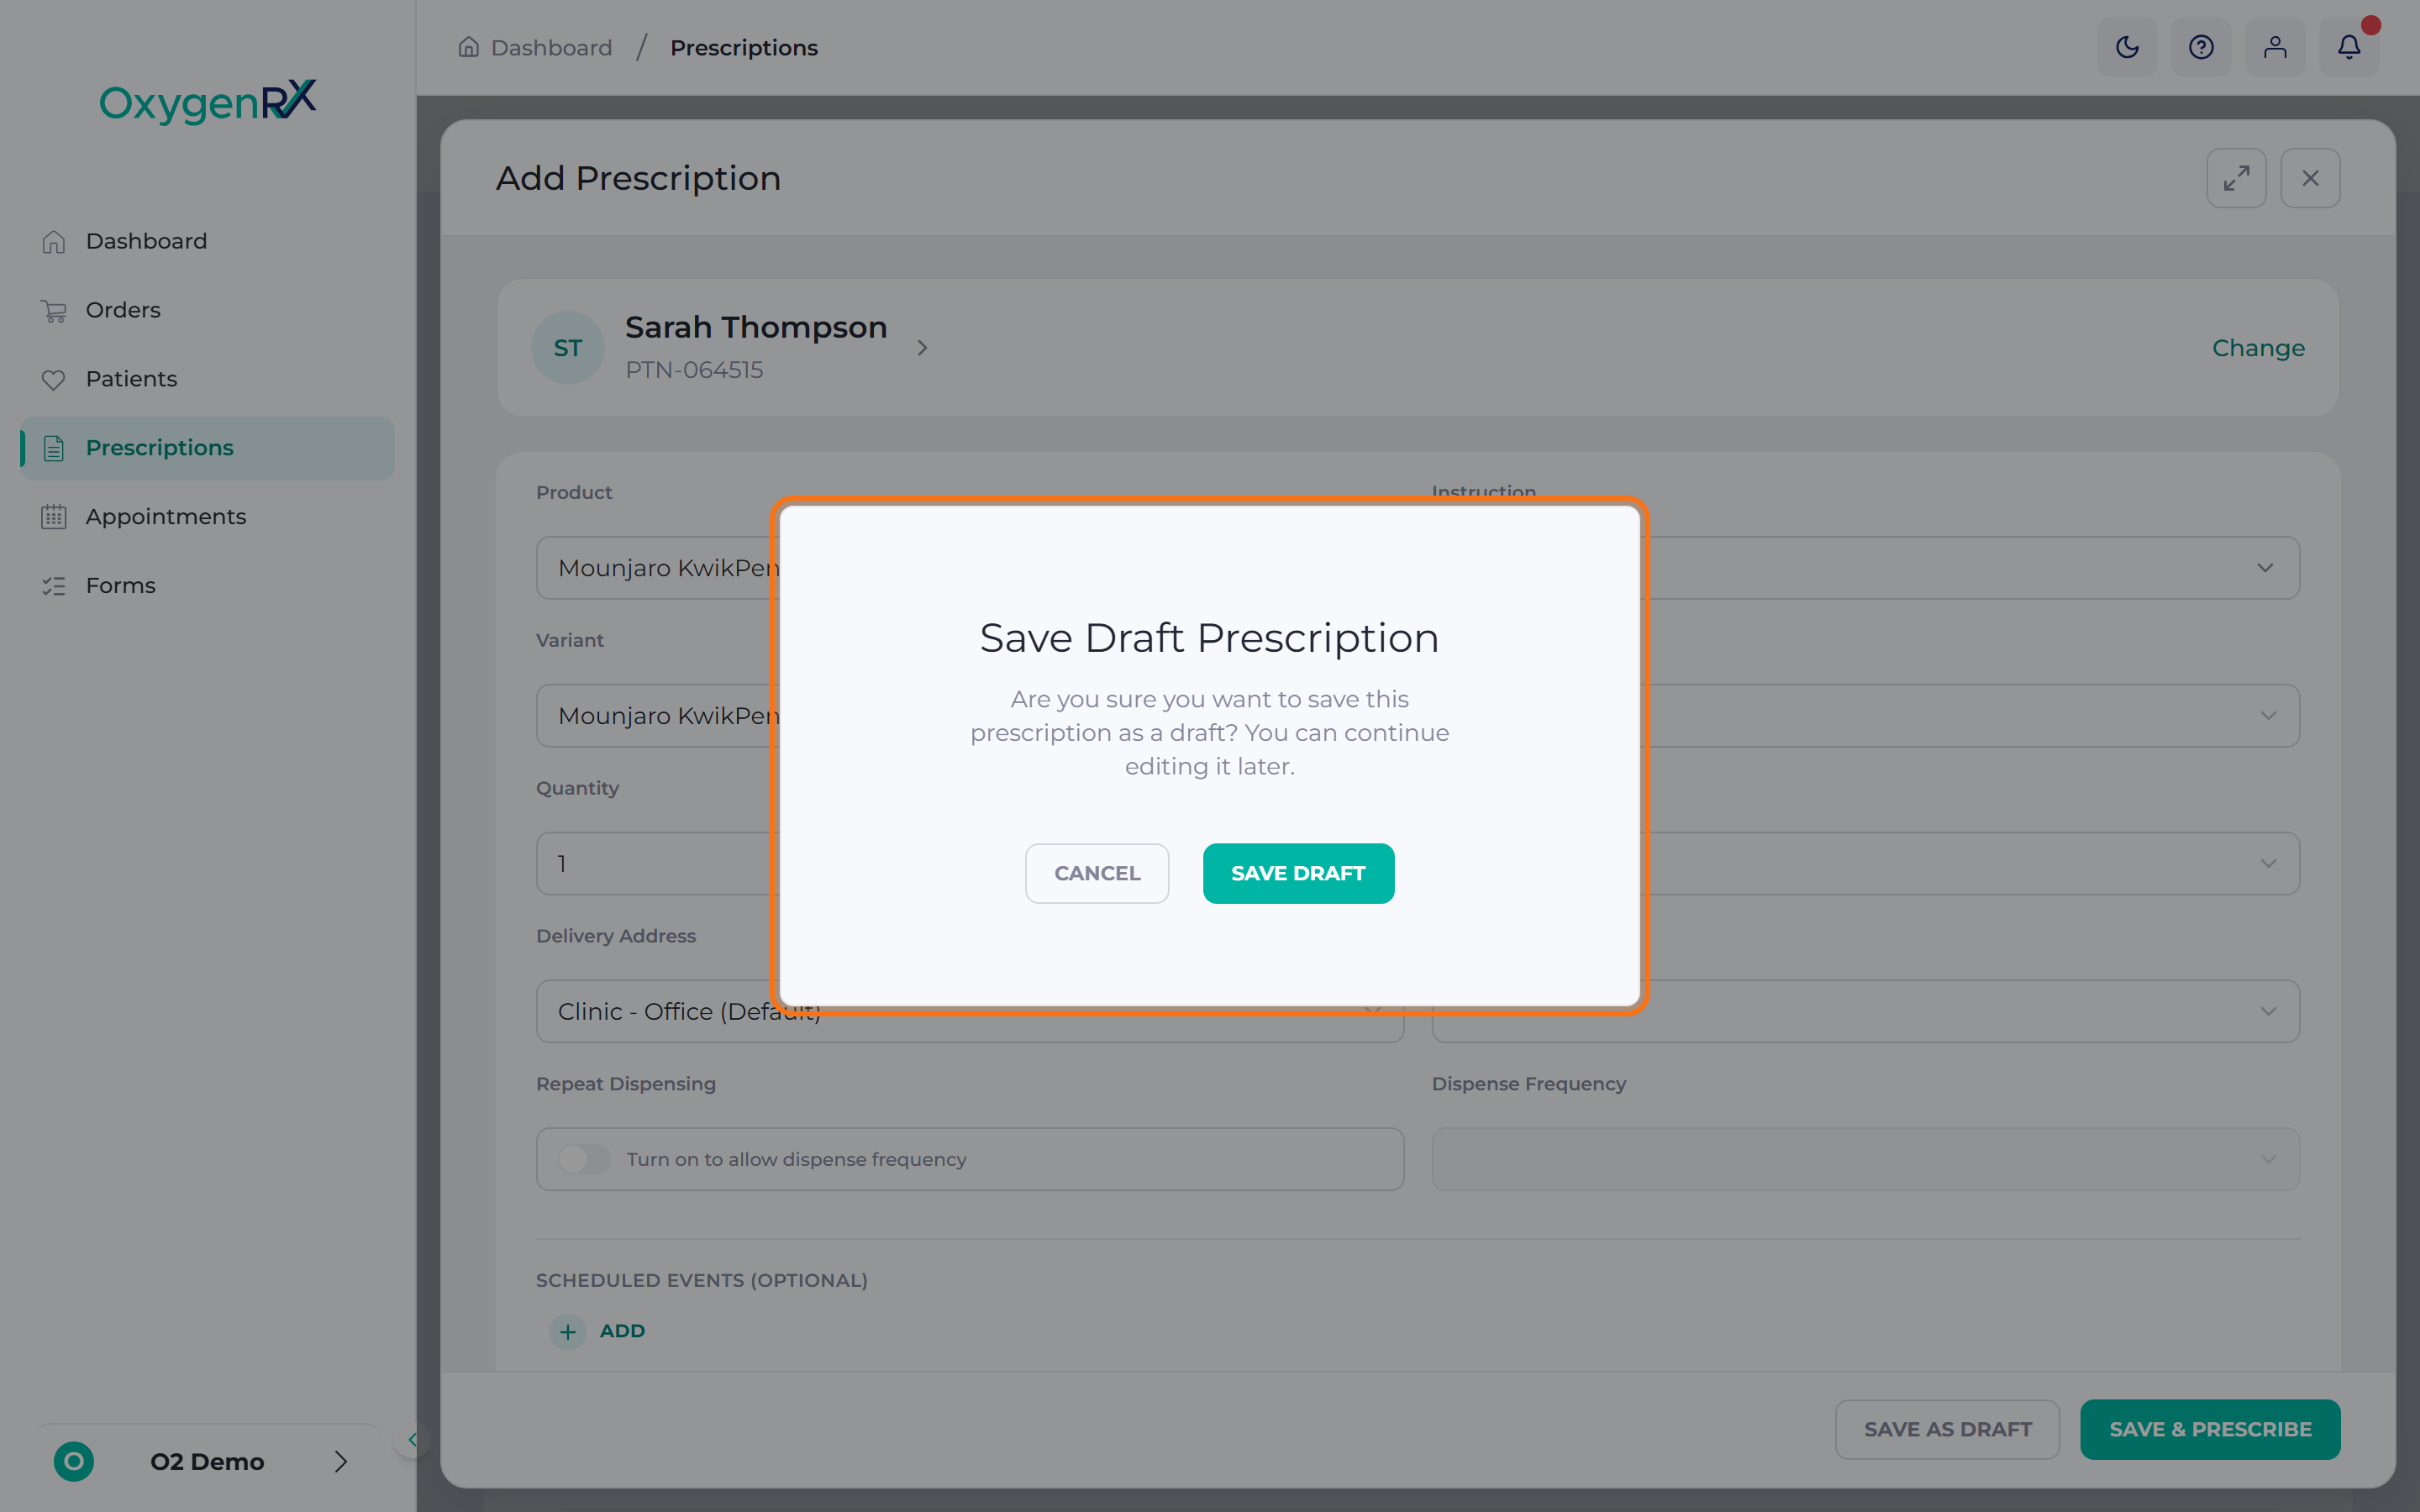The width and height of the screenshot is (2420, 1512).
Task: Click the Prescriptions breadcrumb
Action: tap(744, 47)
